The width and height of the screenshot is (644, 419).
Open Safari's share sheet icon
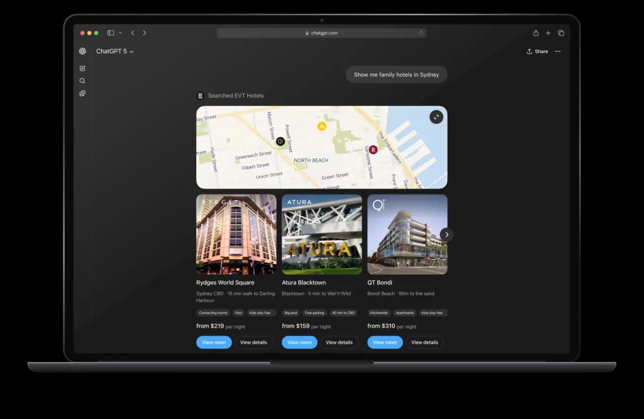pos(536,33)
